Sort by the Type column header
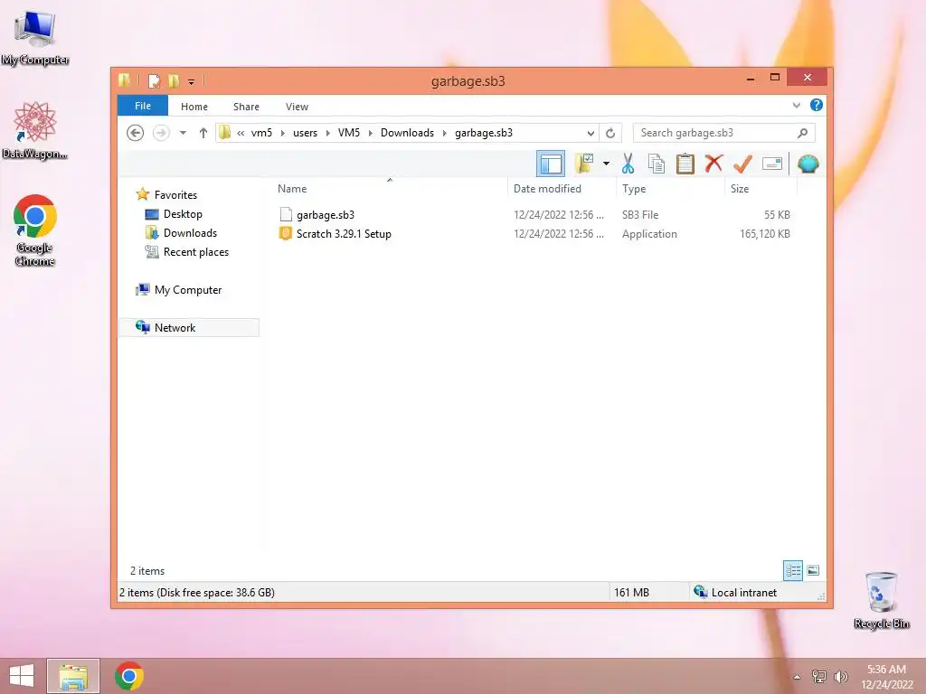This screenshot has width=926, height=694. coord(634,189)
